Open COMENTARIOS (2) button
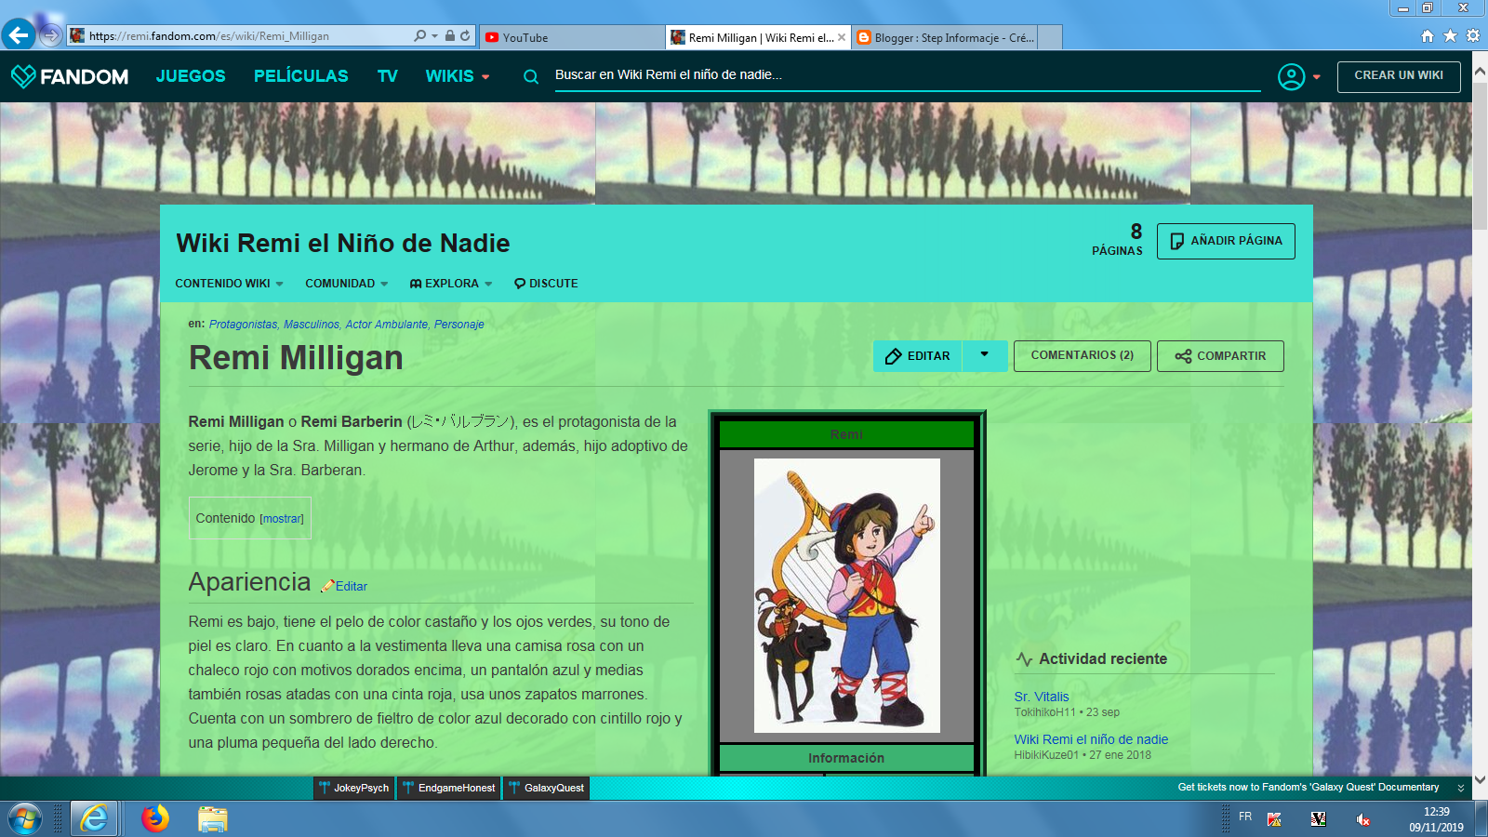Image resolution: width=1488 pixels, height=837 pixels. [x=1082, y=355]
